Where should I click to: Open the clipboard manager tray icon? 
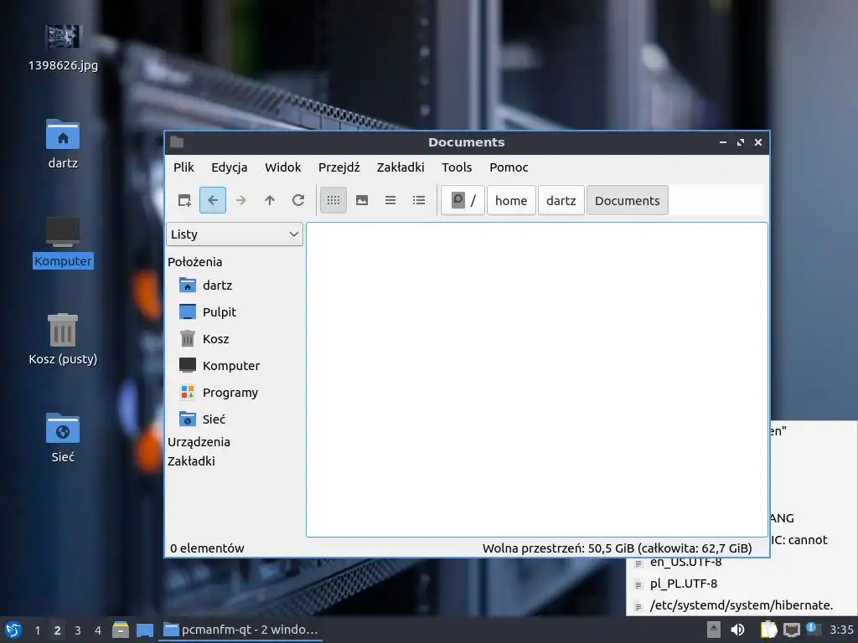point(769,630)
